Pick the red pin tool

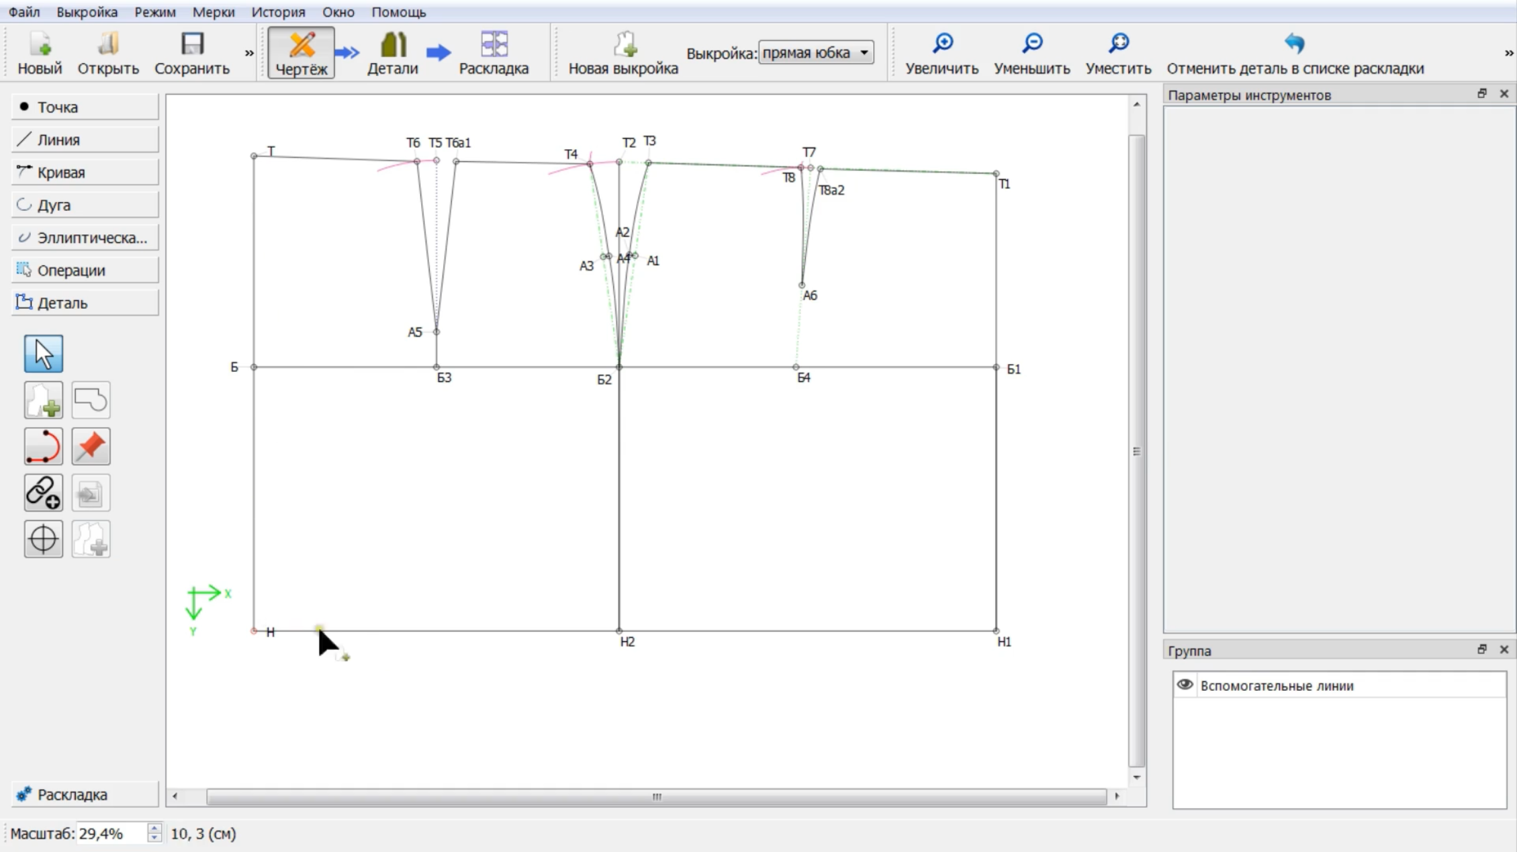pos(91,446)
